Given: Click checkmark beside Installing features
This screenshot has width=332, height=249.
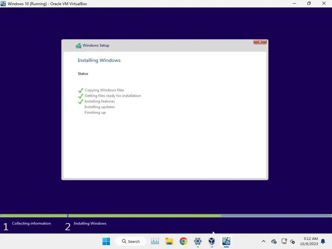Looking at the screenshot, I should click(80, 102).
